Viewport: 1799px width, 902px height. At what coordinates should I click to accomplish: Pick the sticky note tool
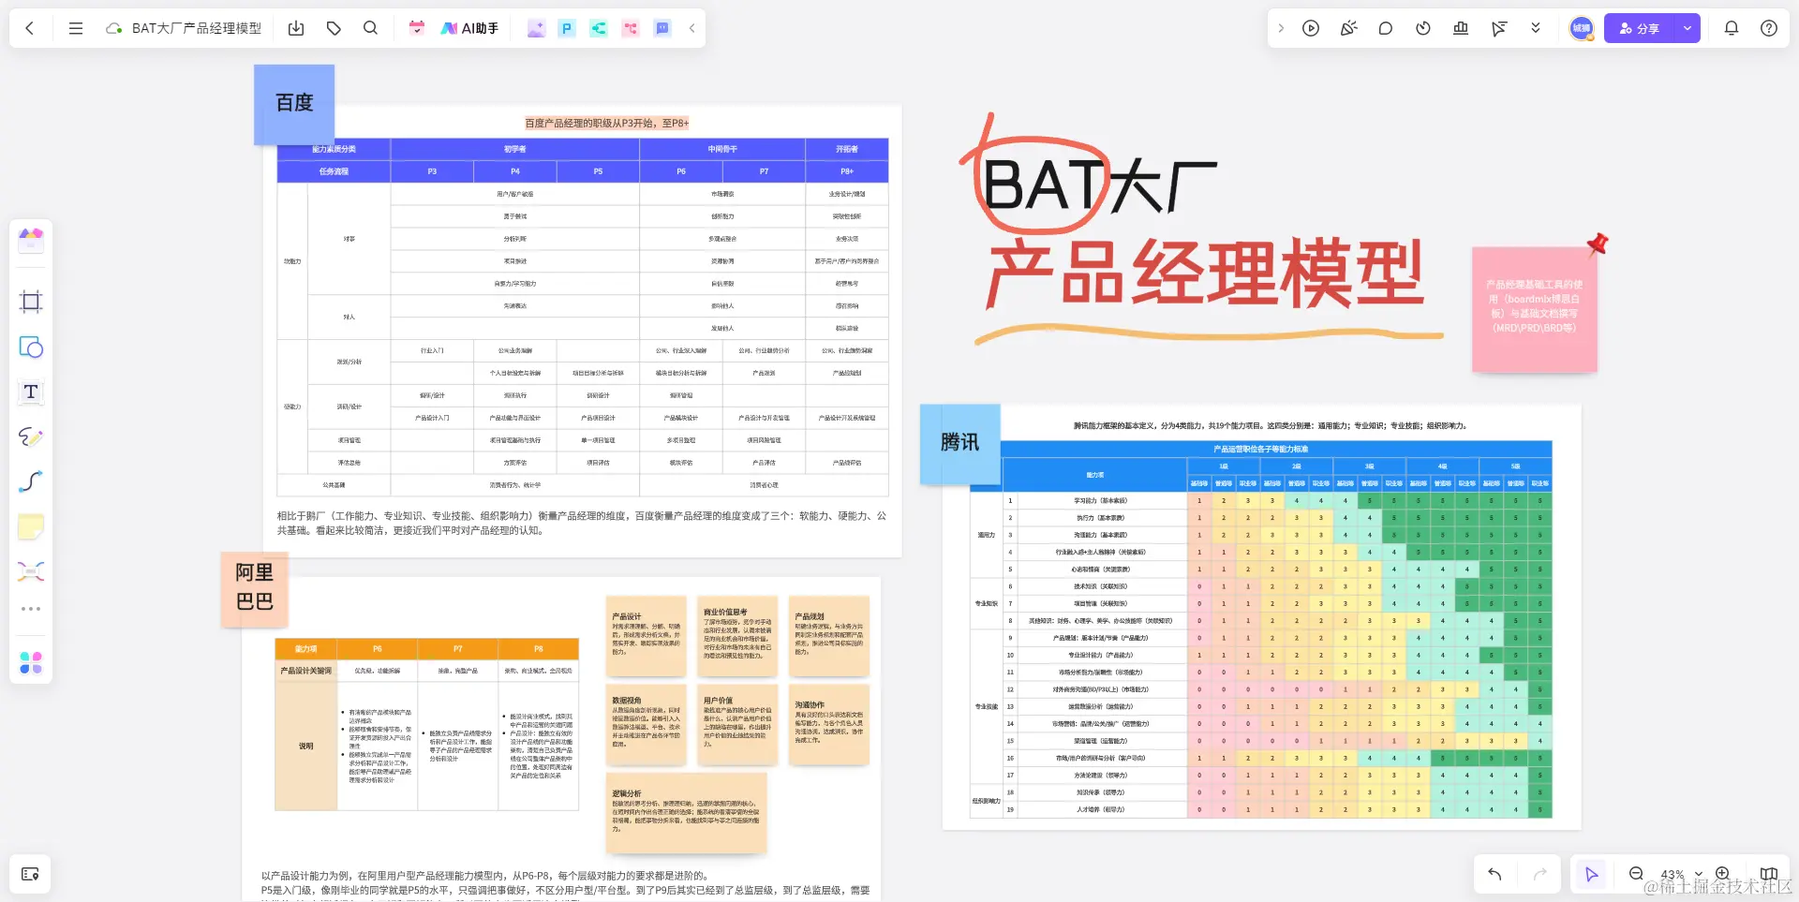[x=31, y=526]
